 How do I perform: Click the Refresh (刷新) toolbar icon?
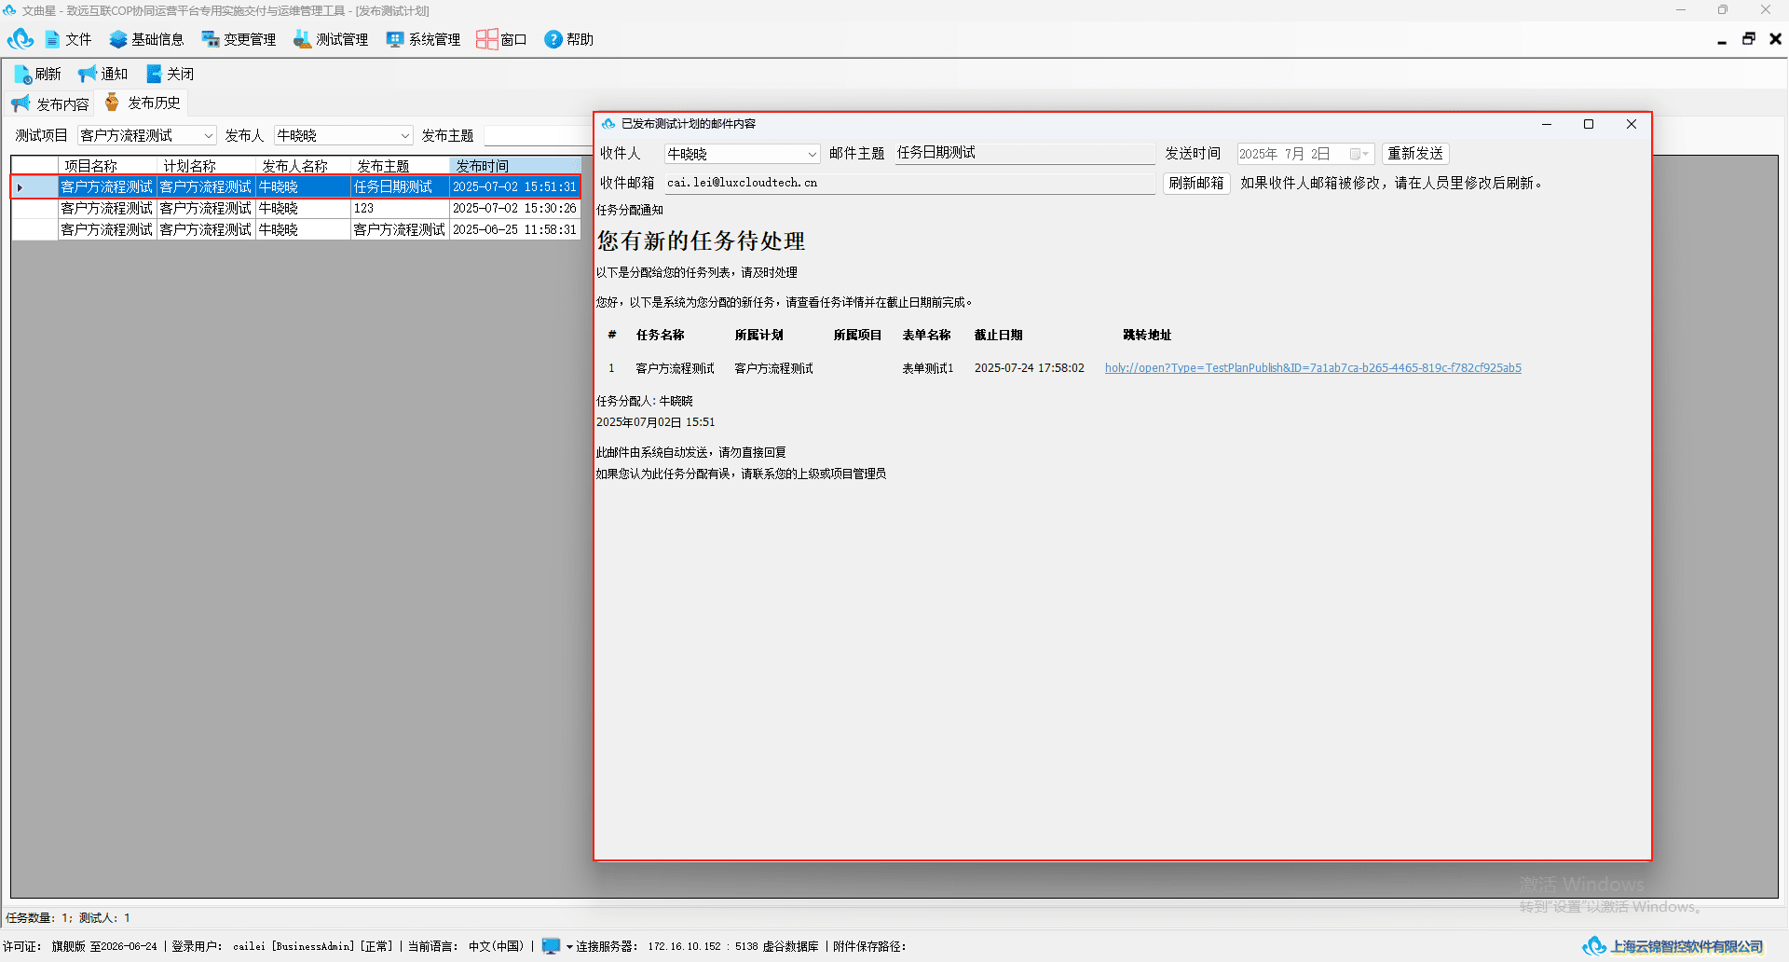22,74
